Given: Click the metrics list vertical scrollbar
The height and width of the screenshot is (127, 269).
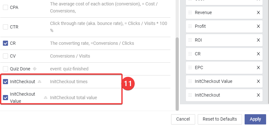Looking at the screenshot, I should [177, 74].
